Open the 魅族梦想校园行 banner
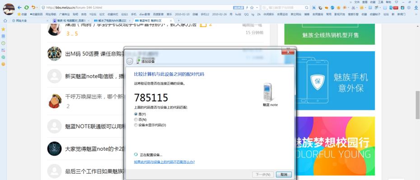The height and width of the screenshot is (180, 420). 335,146
